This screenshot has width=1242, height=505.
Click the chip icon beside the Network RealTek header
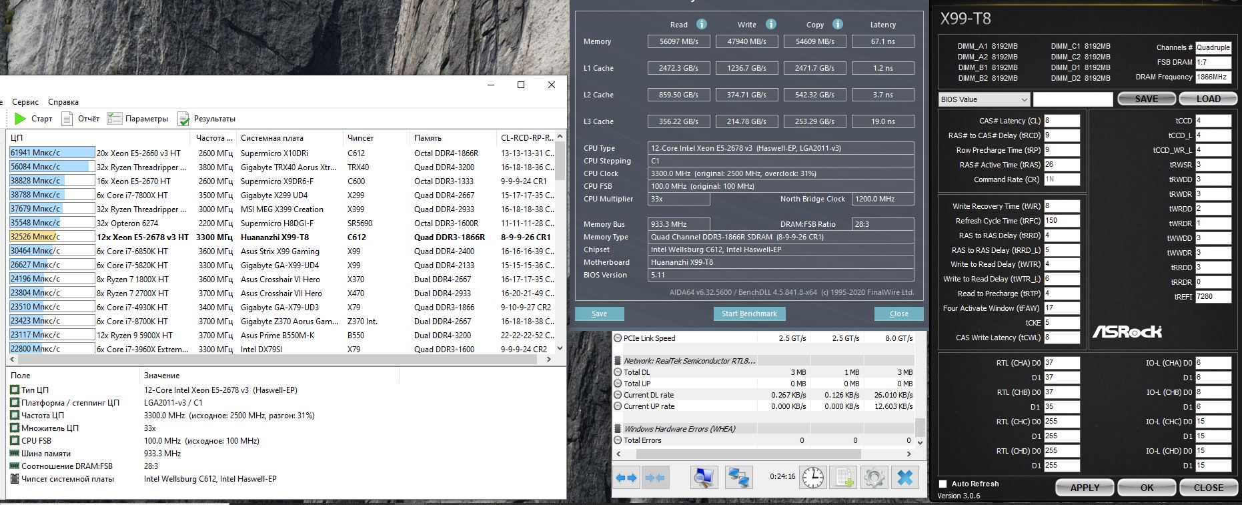(618, 361)
